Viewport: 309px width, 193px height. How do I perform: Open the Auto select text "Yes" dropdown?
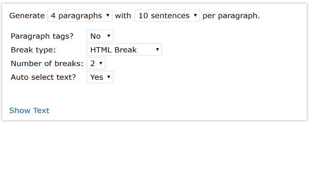pyautogui.click(x=100, y=77)
